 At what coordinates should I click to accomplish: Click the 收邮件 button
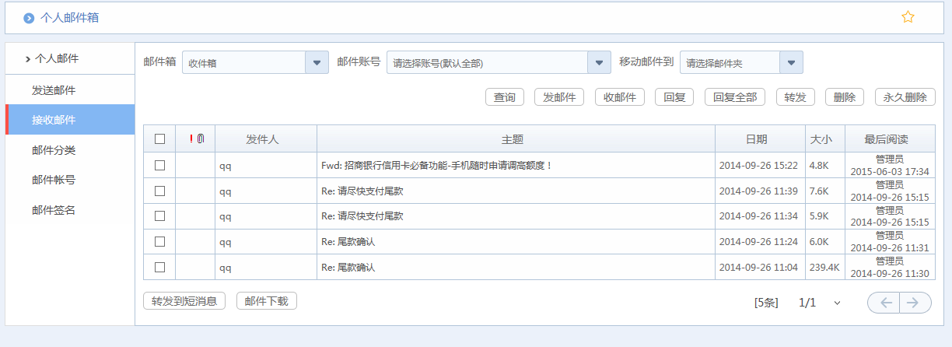[x=620, y=97]
